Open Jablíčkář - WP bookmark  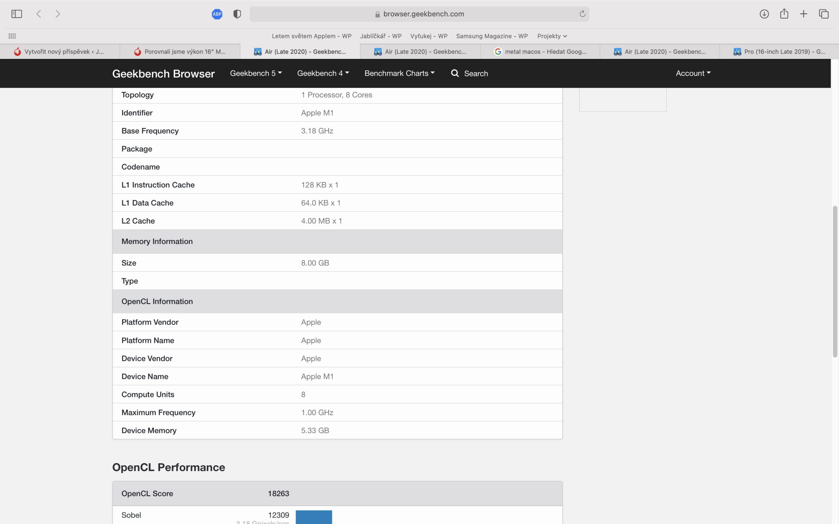(381, 36)
